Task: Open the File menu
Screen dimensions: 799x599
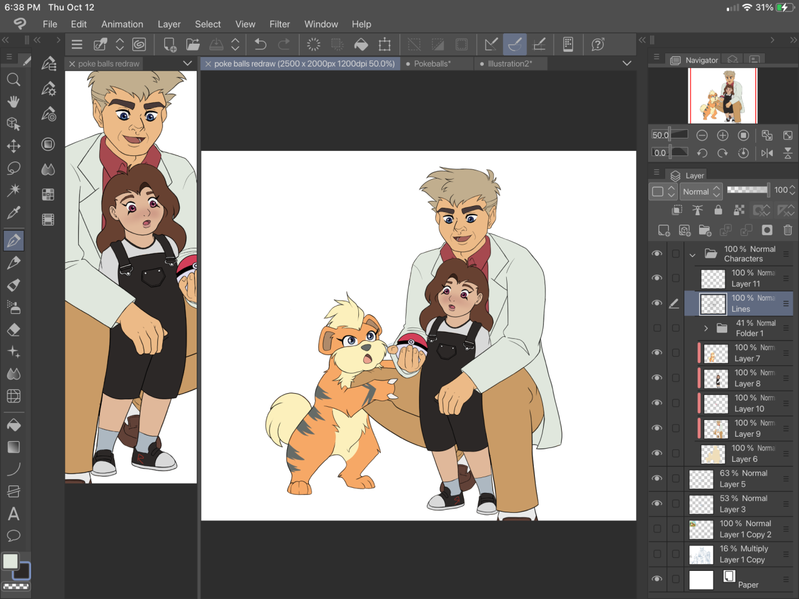Action: [50, 24]
